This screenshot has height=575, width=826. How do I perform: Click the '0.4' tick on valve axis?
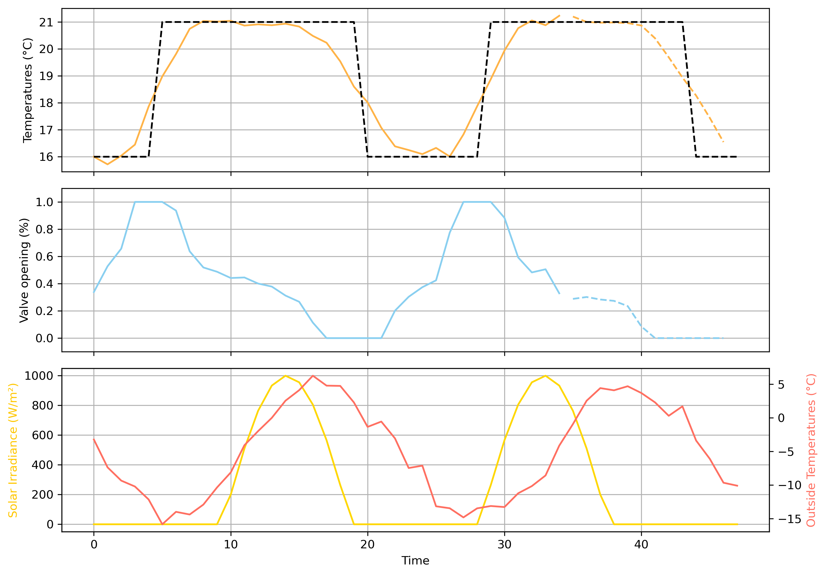pyautogui.click(x=44, y=284)
